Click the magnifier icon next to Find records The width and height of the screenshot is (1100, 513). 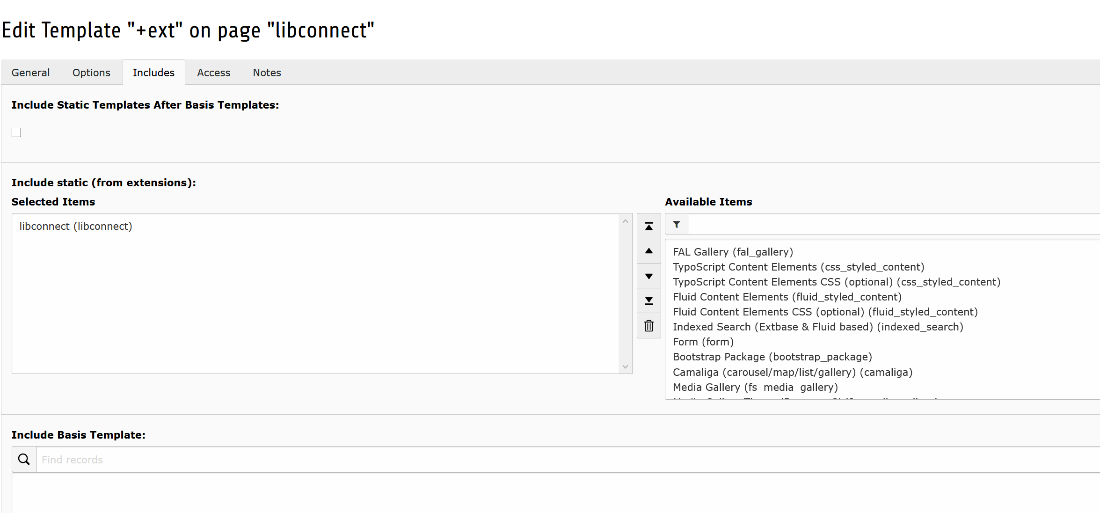tap(23, 459)
